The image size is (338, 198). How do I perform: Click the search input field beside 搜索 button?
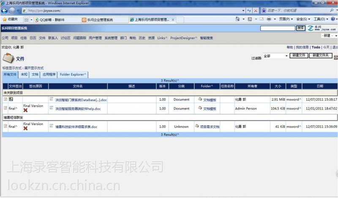point(278,28)
